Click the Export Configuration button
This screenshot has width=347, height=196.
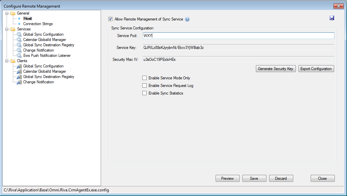(316, 69)
